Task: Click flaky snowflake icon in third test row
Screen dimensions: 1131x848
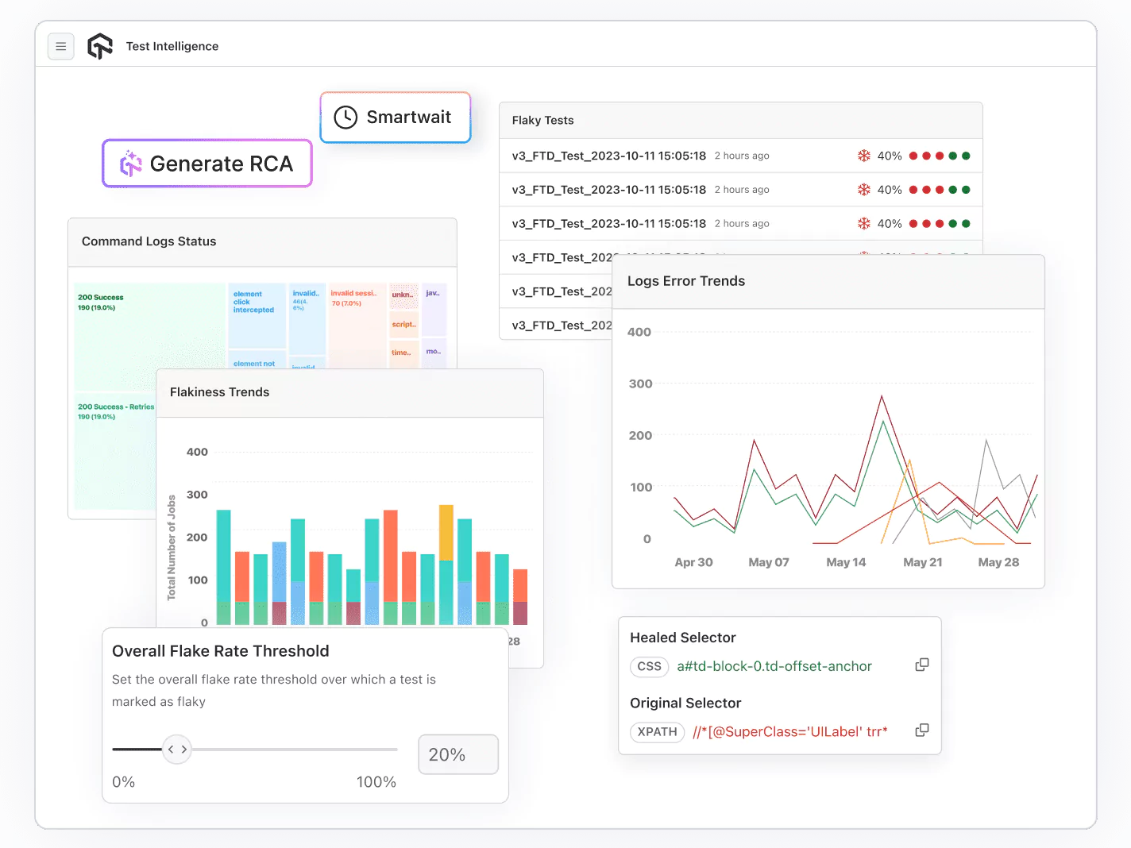Action: pos(863,224)
